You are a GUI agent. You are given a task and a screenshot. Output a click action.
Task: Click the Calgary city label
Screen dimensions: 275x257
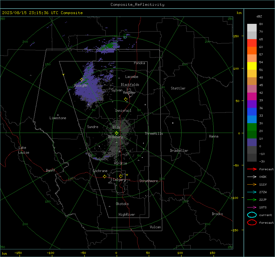click(119, 180)
